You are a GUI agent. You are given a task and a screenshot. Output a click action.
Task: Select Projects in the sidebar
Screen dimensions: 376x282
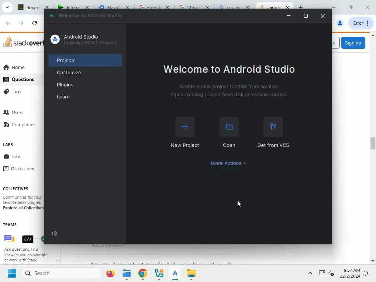tap(85, 61)
